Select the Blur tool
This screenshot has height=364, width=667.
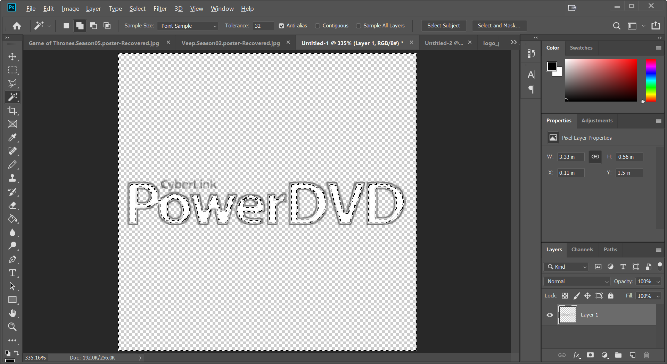[13, 232]
